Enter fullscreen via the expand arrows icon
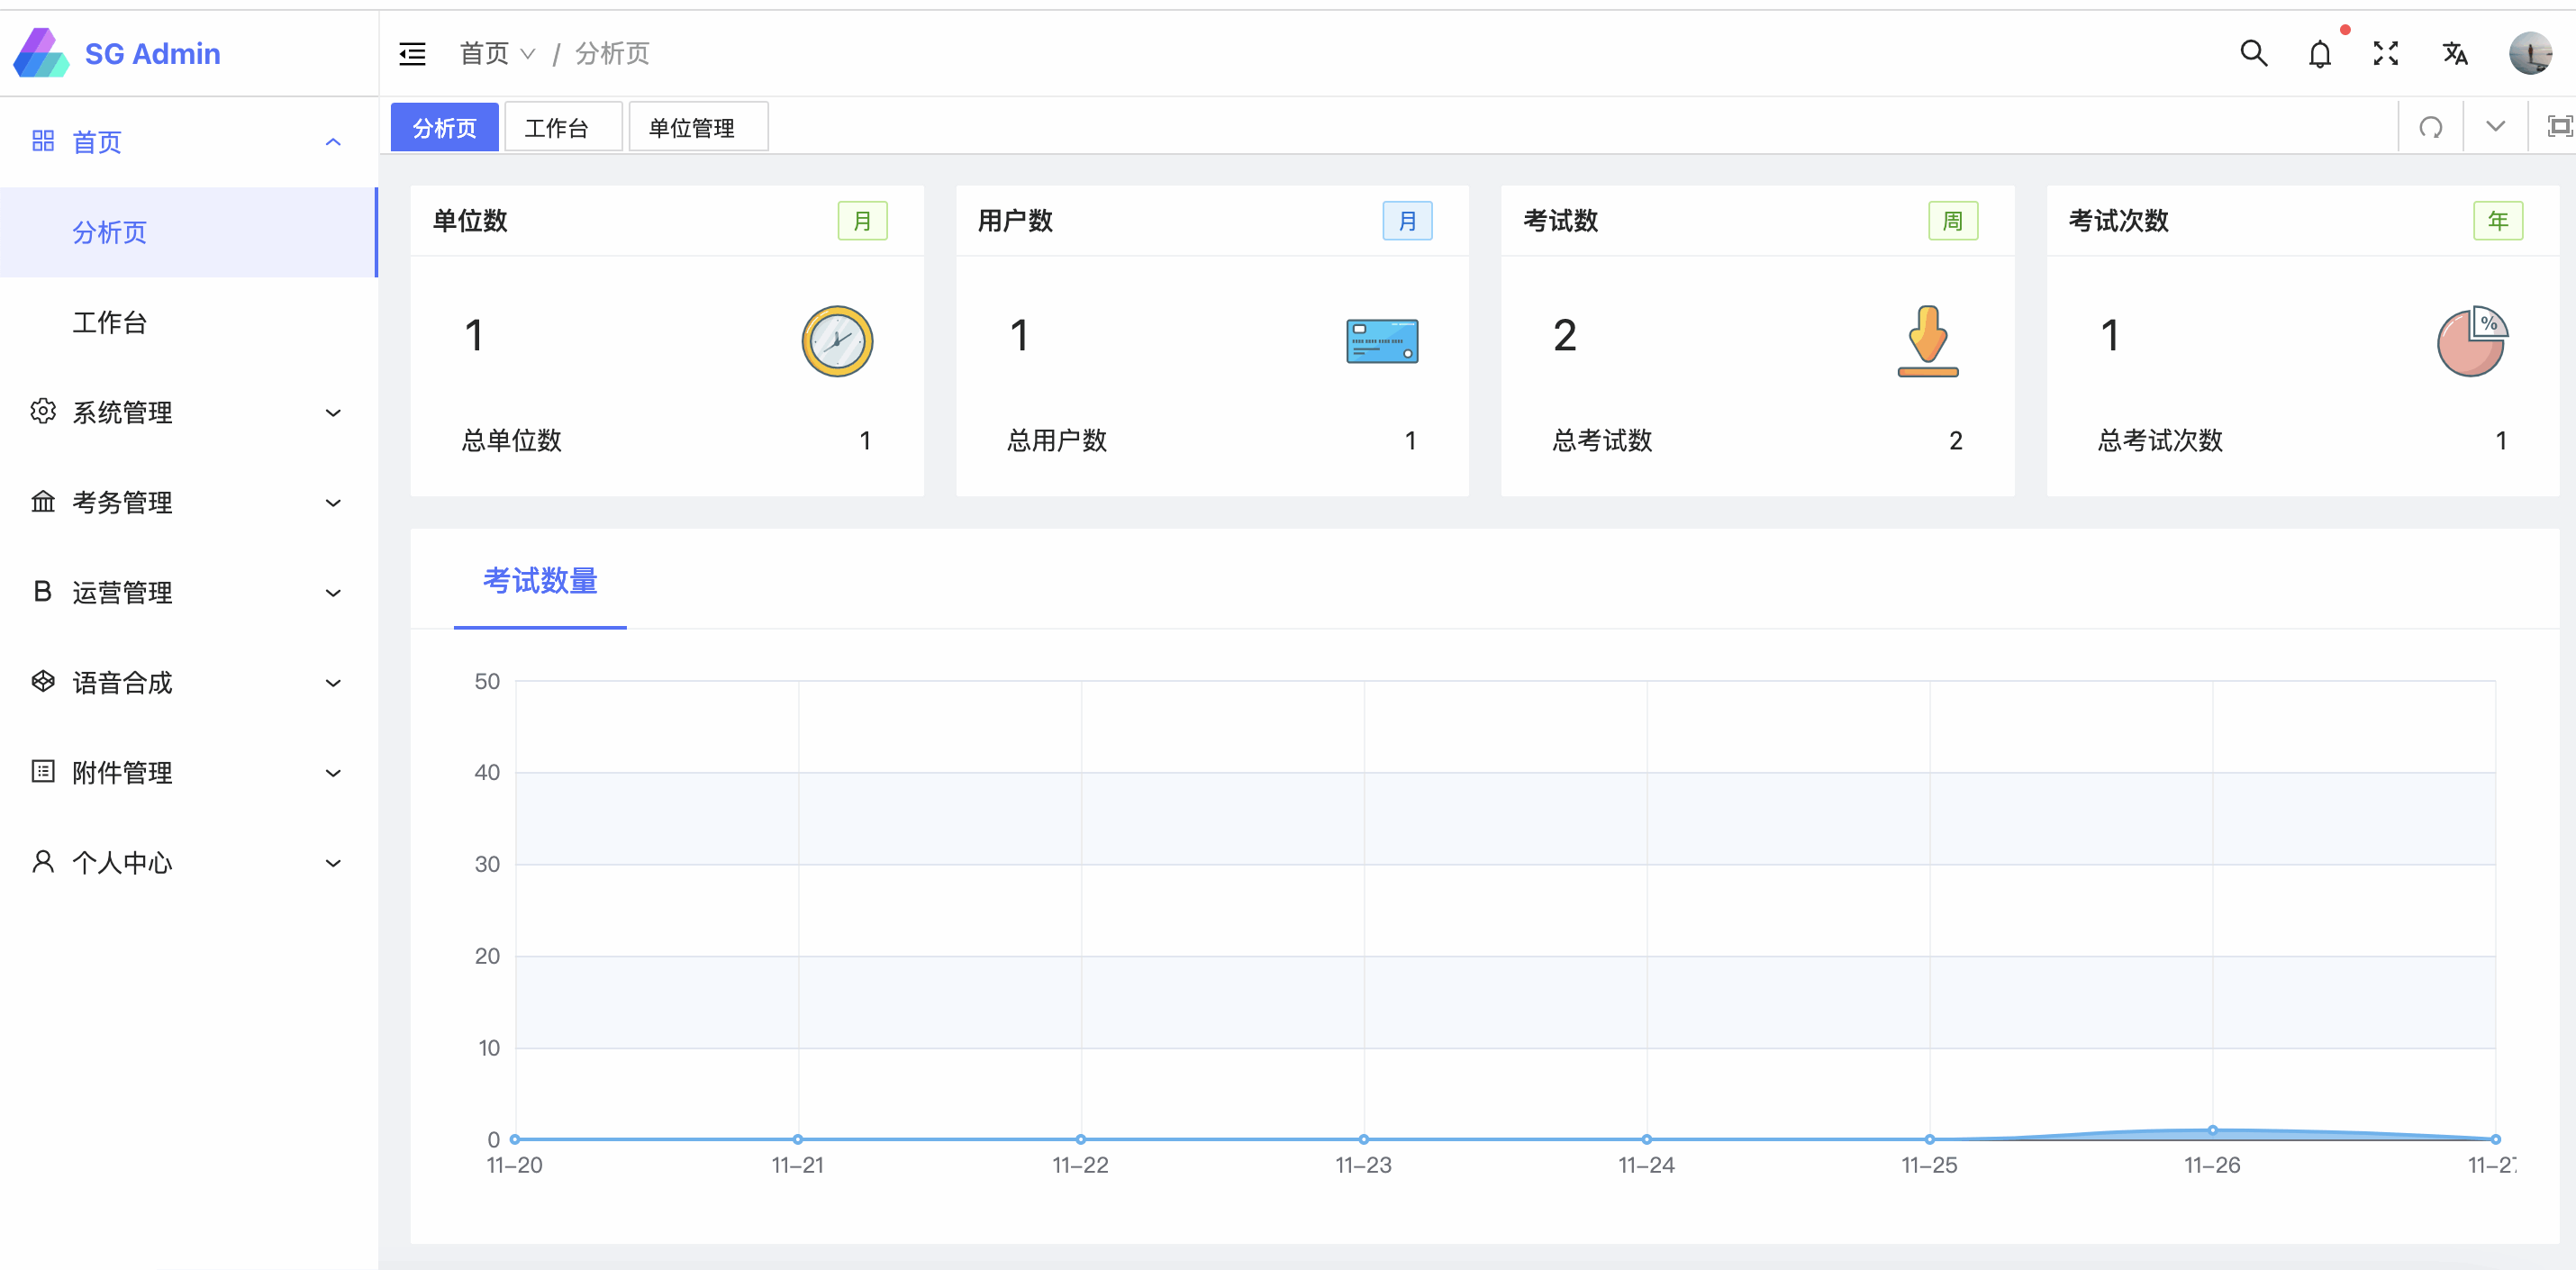 [x=2386, y=53]
